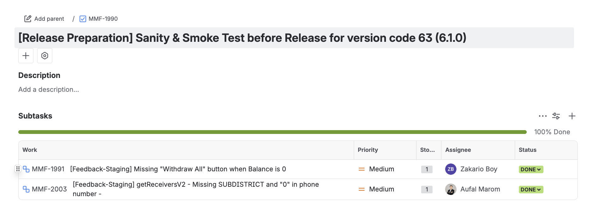The height and width of the screenshot is (210, 591).
Task: Open the subtasks more actions ellipsis
Action: click(x=542, y=116)
